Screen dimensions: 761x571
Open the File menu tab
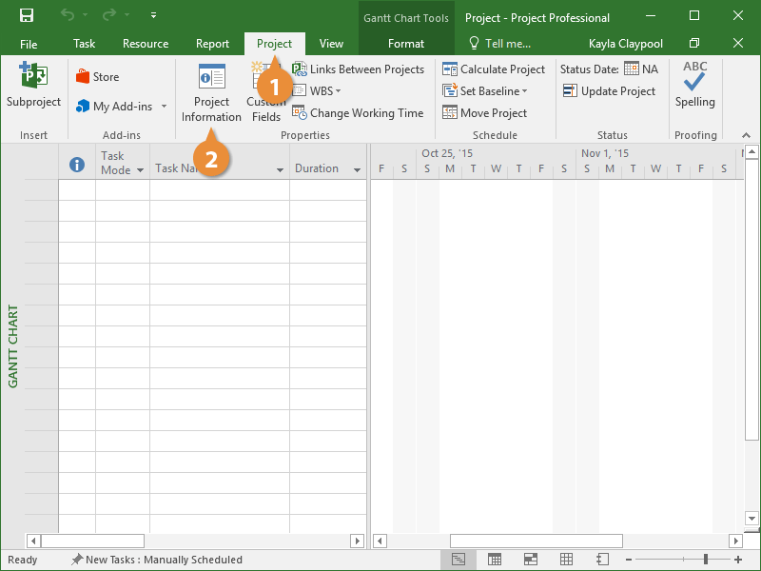(x=29, y=44)
